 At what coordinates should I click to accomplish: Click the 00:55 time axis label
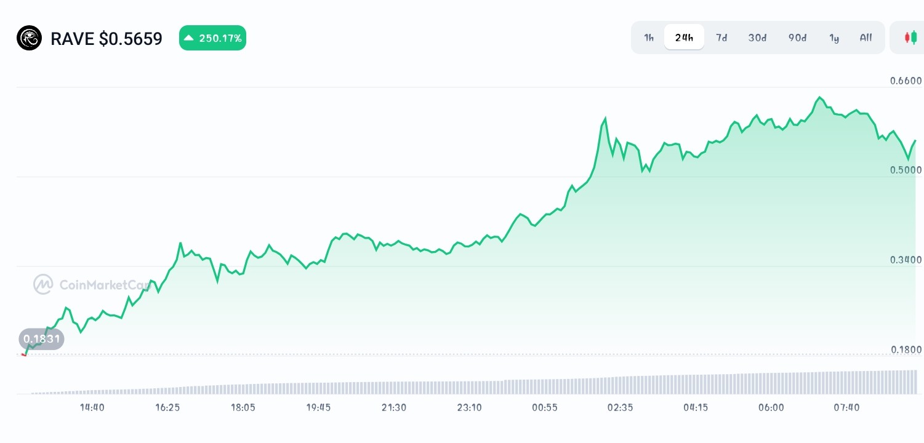[x=545, y=407]
